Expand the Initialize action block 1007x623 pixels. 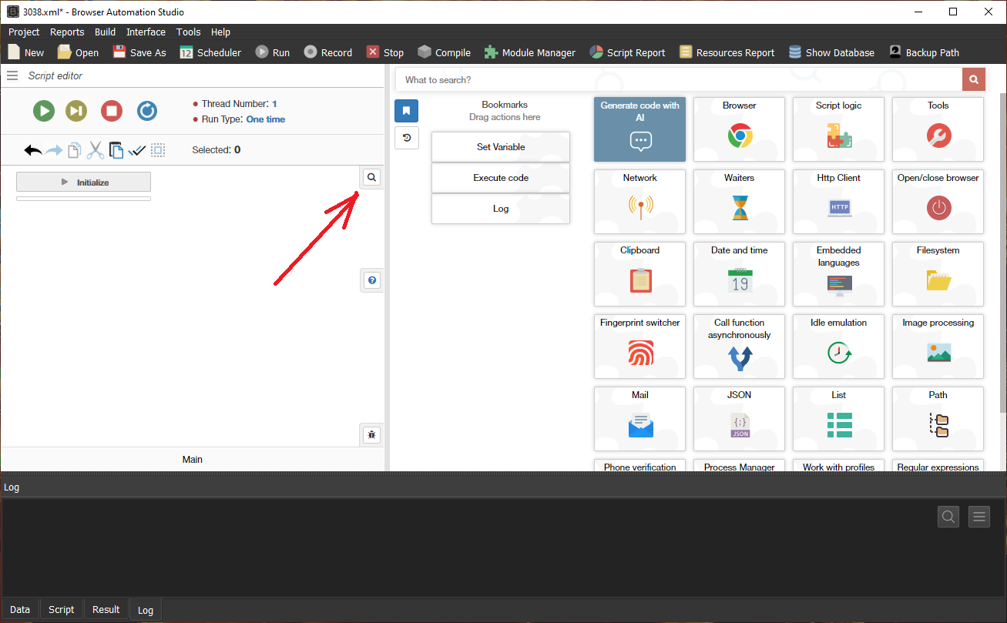pyautogui.click(x=83, y=183)
